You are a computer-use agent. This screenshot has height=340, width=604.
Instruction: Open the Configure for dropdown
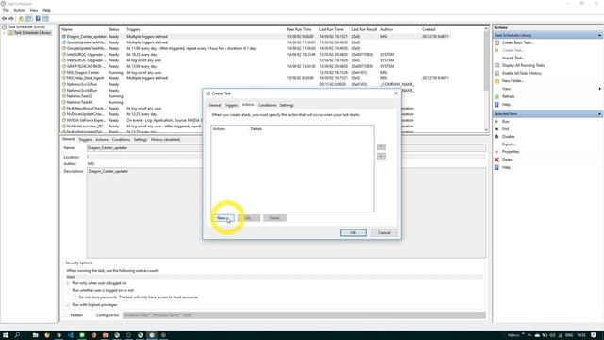click(304, 315)
